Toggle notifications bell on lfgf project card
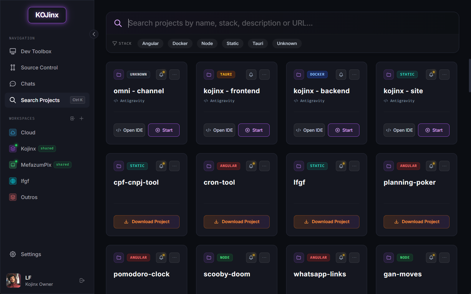 tap(341, 166)
